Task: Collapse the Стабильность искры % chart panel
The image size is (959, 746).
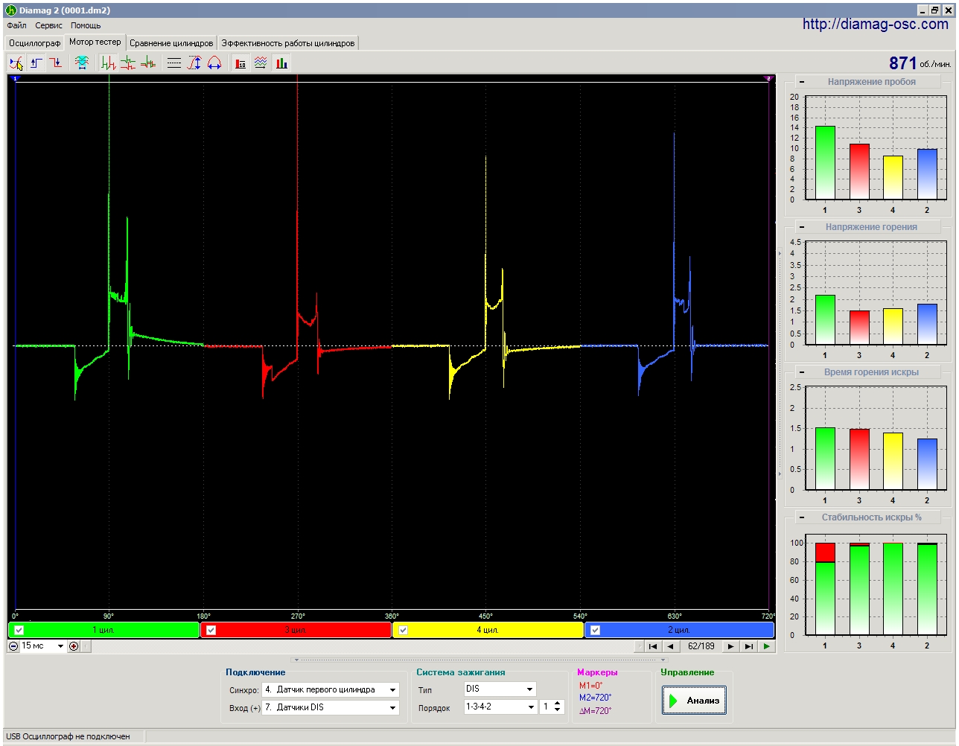Action: coord(801,517)
